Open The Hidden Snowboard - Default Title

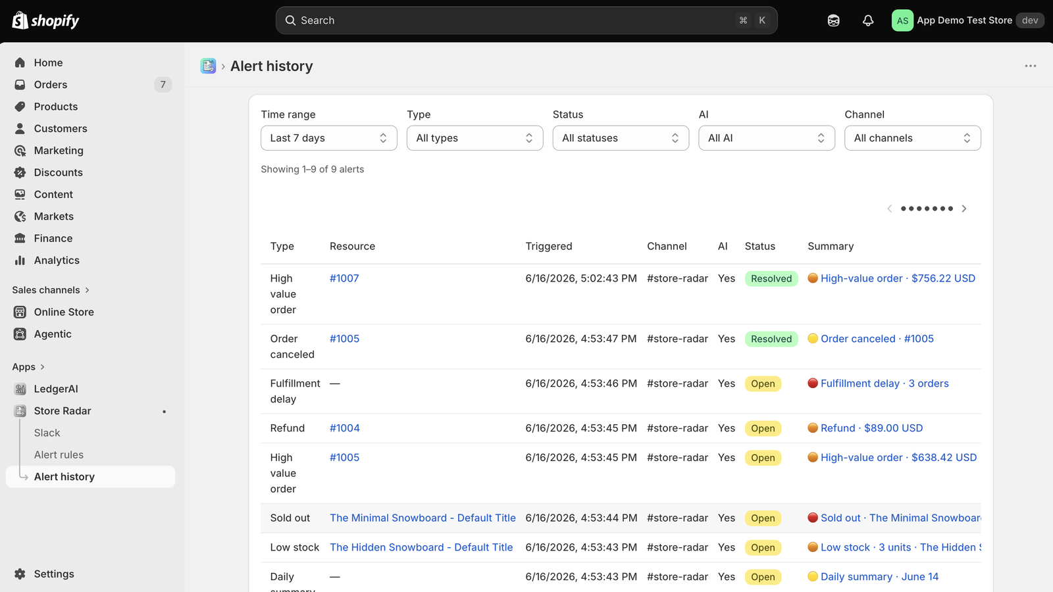421,547
